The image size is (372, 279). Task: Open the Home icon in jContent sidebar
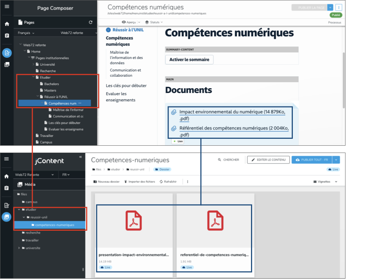pos(7,176)
